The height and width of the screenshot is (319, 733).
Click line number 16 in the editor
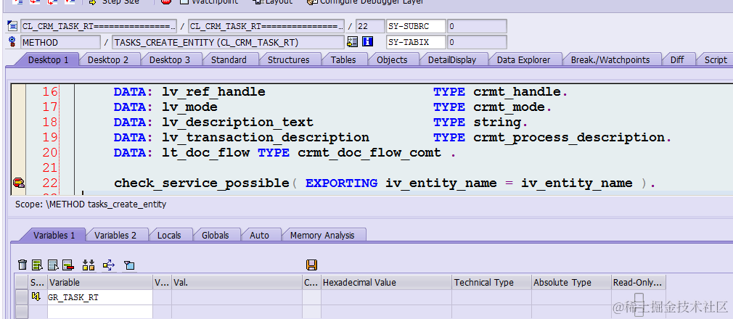coord(49,92)
